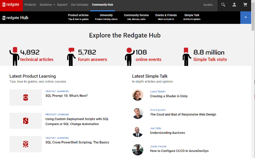Open 'SQL Prompt 10: What's New?' article
Viewport: 255px width, 158px height.
click(66, 96)
